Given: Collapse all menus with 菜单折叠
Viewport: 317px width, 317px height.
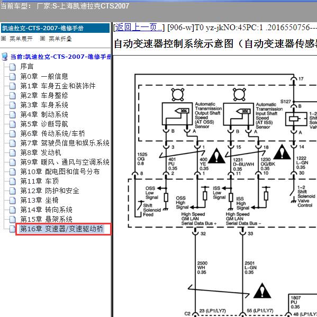Looking at the screenshot, I should coord(60,39).
